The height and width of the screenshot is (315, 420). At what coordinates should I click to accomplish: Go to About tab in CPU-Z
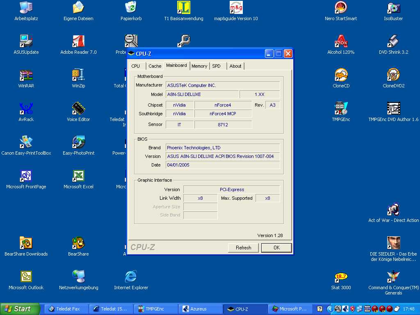235,66
